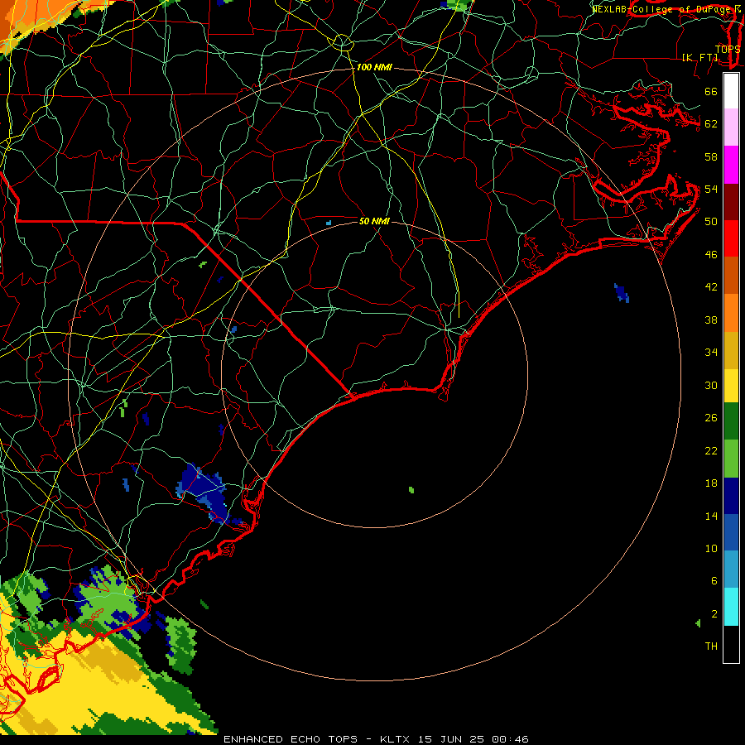This screenshot has width=745, height=745.
Task: Click the legend value "6"
Action: 714,580
